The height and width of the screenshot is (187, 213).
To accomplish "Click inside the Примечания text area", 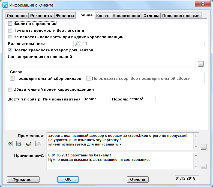I will 120,141.
